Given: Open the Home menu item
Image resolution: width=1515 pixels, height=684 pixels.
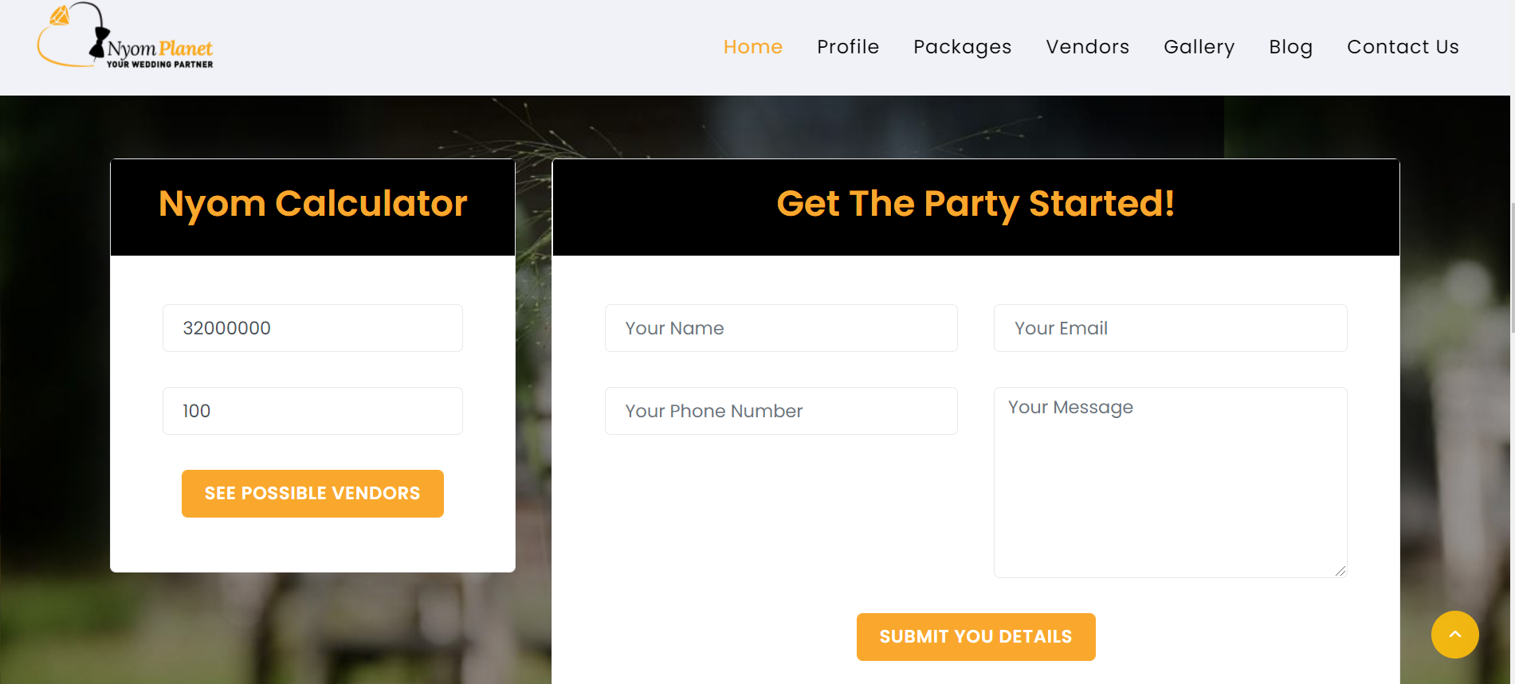Looking at the screenshot, I should point(752,47).
